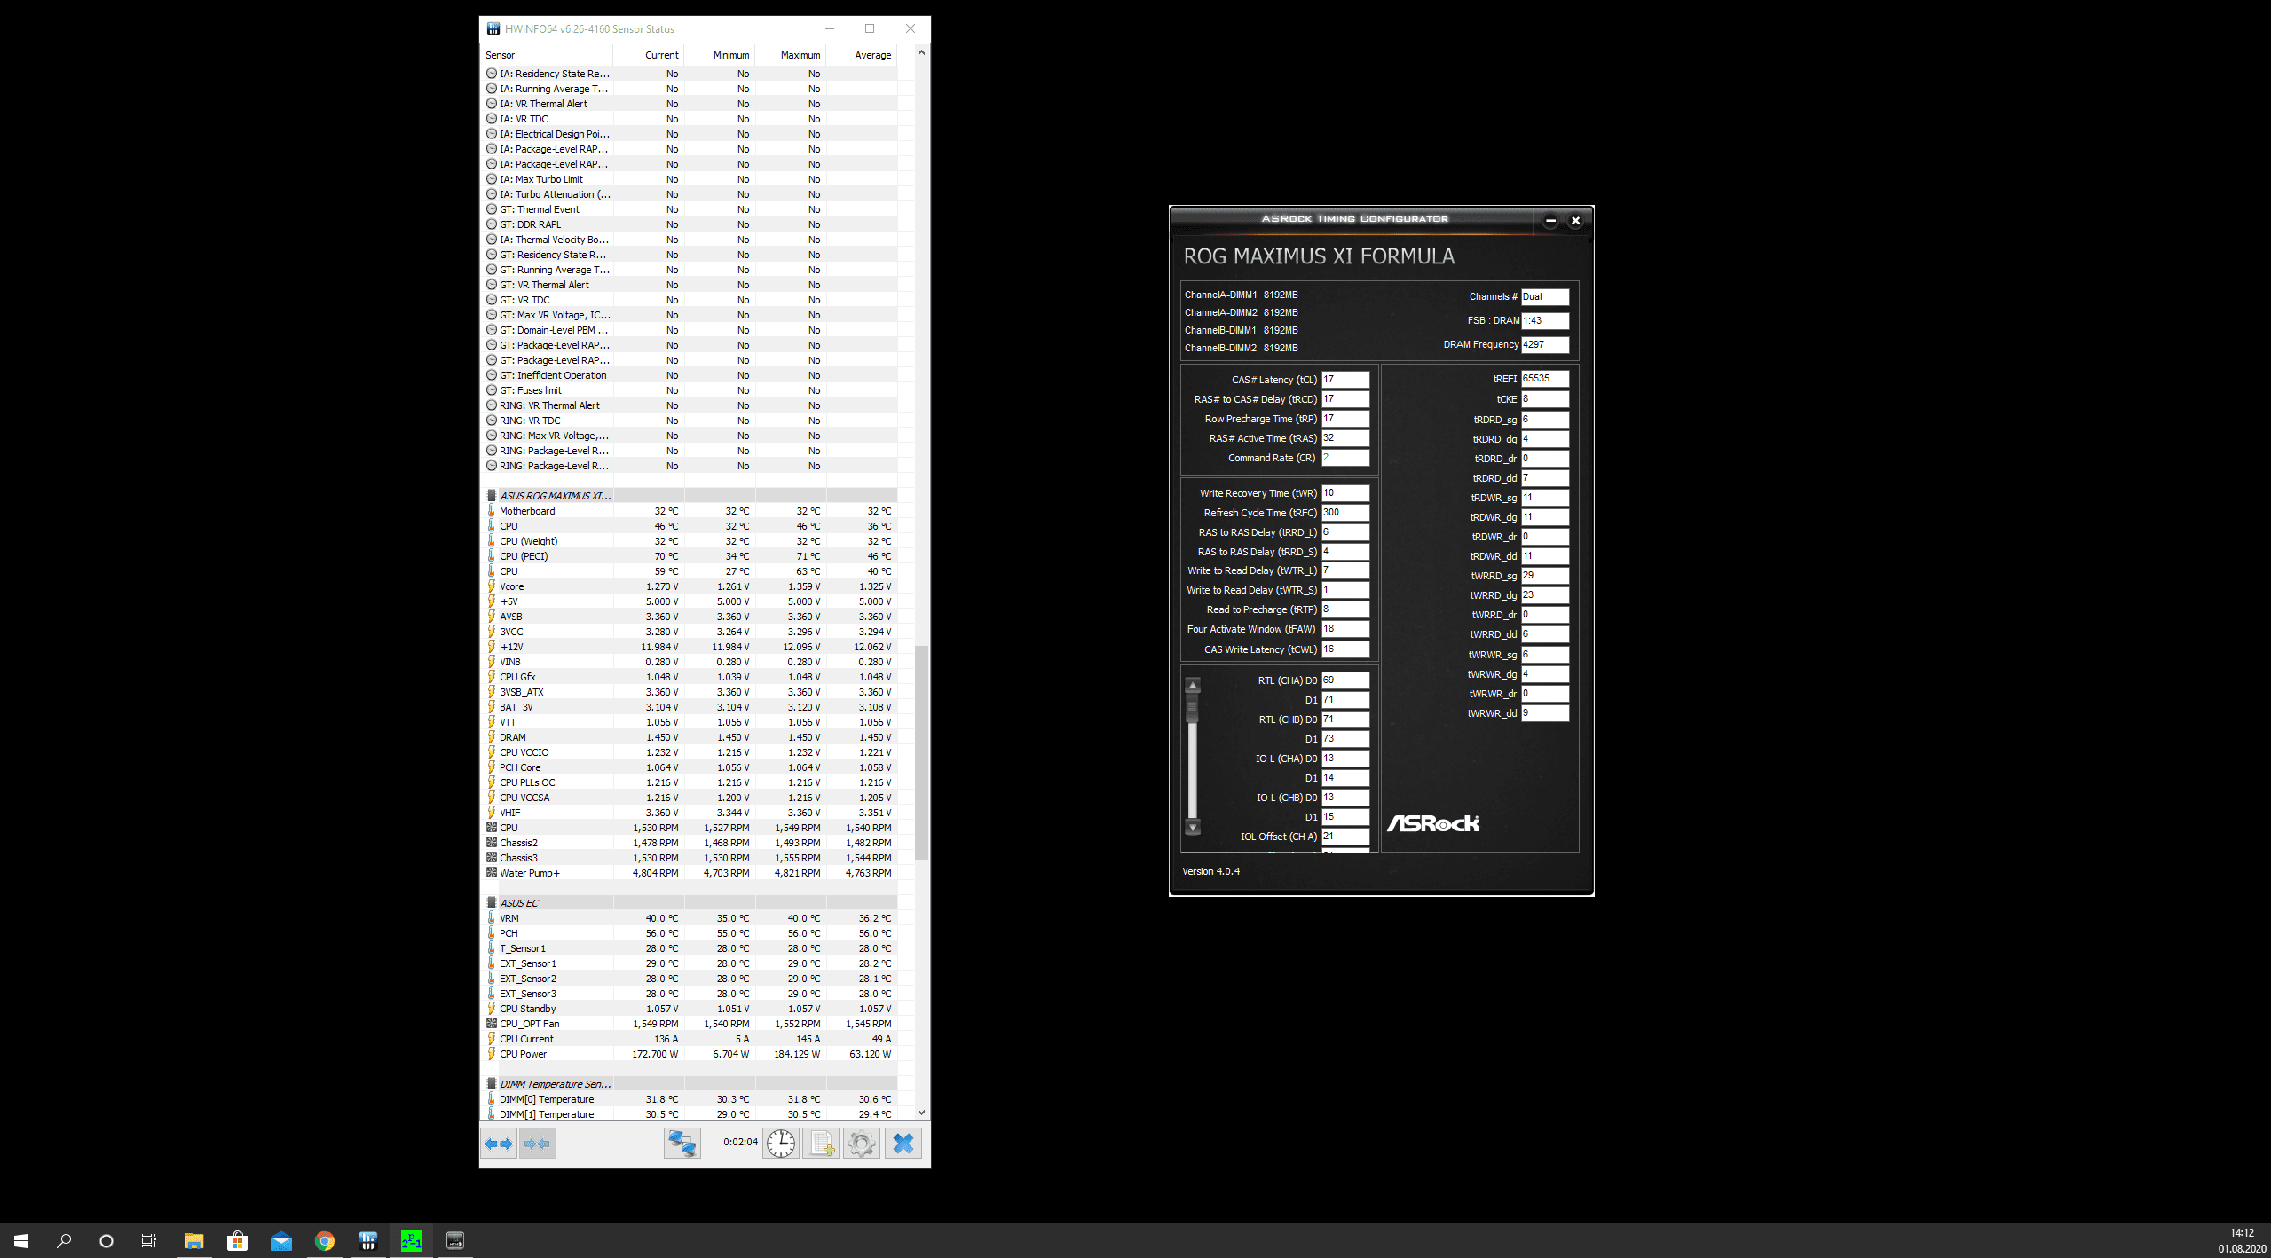Click the IOL Offset (CH A) field
2271x1258 pixels.
pyautogui.click(x=1345, y=837)
